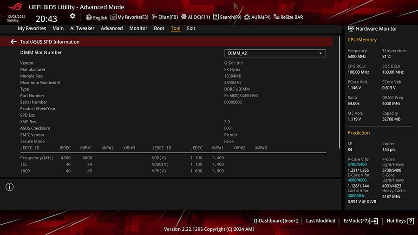
Task: Select English language label
Action: [100, 18]
